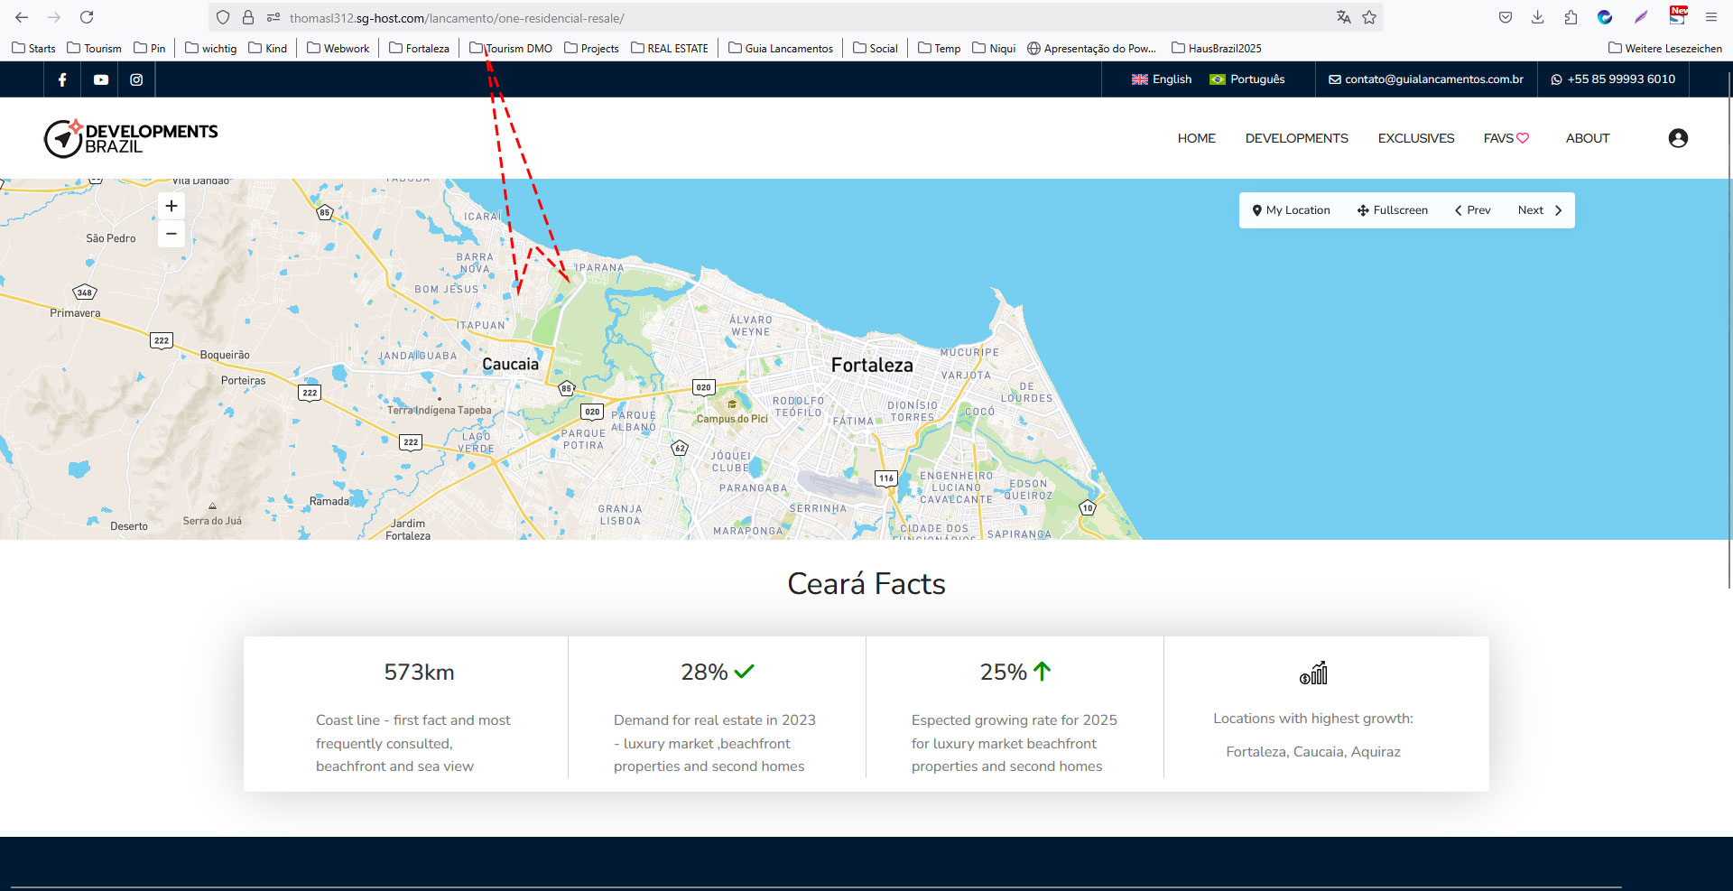
Task: Zoom in on the map with plus
Action: click(171, 206)
